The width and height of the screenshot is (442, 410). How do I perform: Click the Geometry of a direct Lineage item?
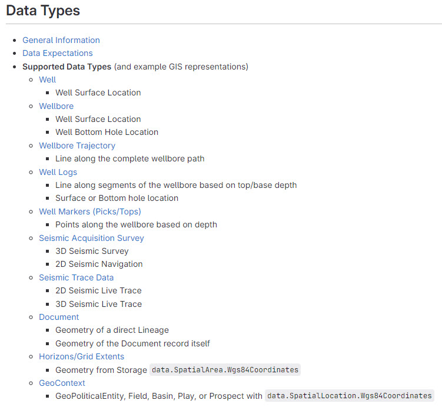pyautogui.click(x=112, y=330)
